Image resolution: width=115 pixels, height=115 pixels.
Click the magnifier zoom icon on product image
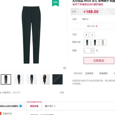pos(65,68)
